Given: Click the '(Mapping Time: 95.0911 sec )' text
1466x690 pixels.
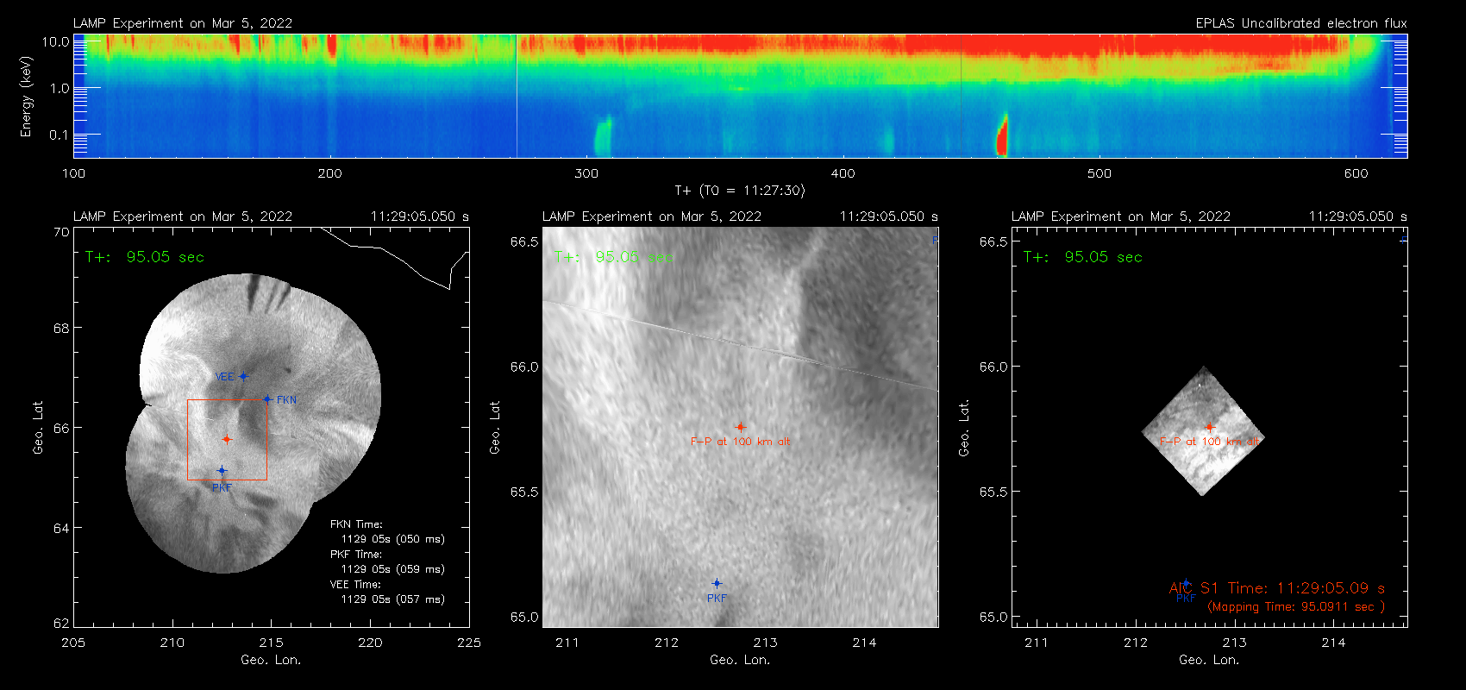Looking at the screenshot, I should point(1296,607).
